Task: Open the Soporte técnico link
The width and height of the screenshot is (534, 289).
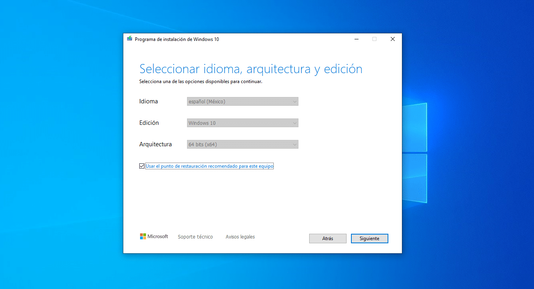Action: [195, 237]
